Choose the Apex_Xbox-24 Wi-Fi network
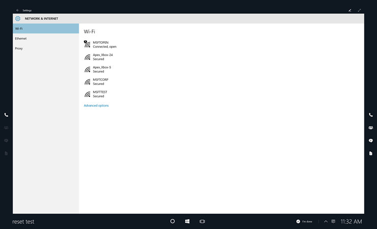 point(102,56)
